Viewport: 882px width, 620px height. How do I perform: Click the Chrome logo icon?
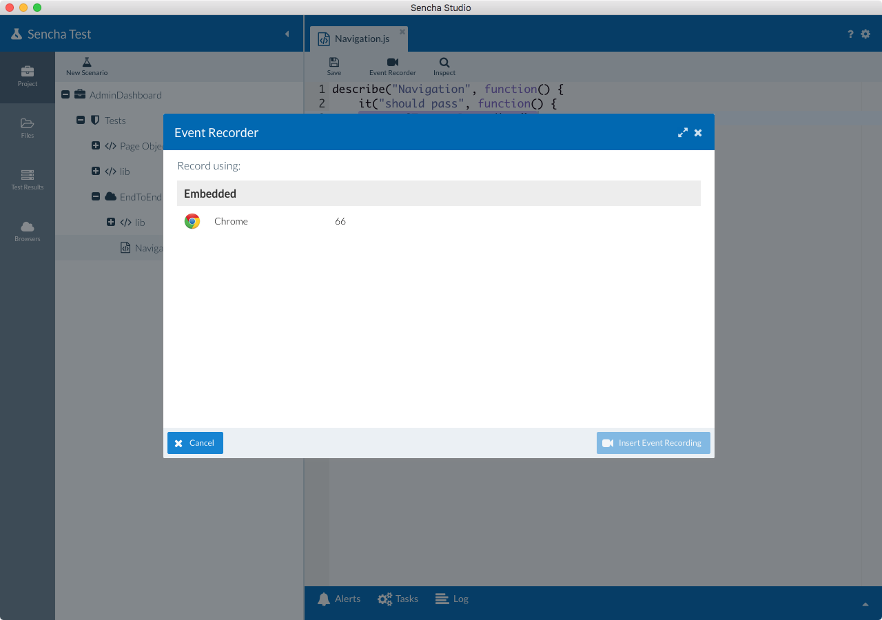click(x=192, y=221)
